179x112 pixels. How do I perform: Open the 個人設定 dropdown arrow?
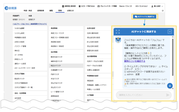click(162, 6)
